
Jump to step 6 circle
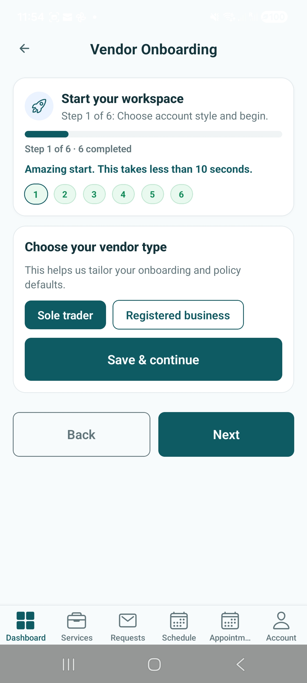(x=181, y=194)
